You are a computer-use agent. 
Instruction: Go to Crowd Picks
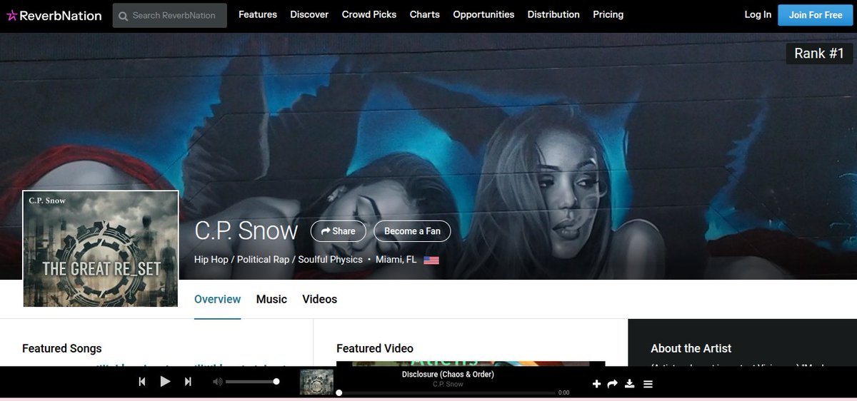[x=369, y=14]
